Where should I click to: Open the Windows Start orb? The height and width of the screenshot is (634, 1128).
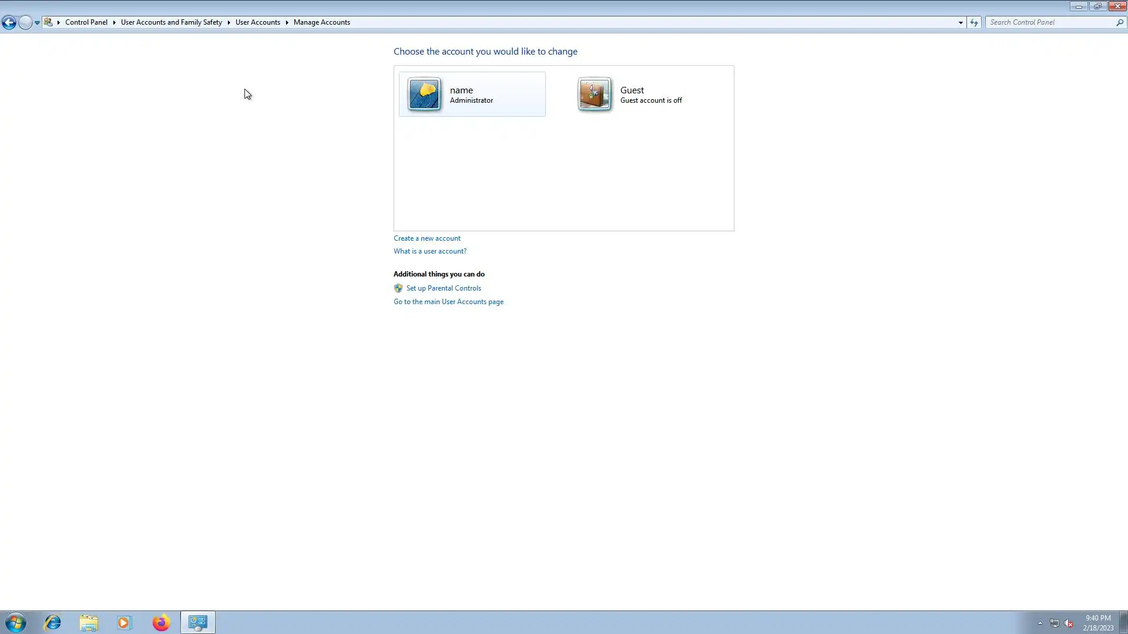click(16, 622)
